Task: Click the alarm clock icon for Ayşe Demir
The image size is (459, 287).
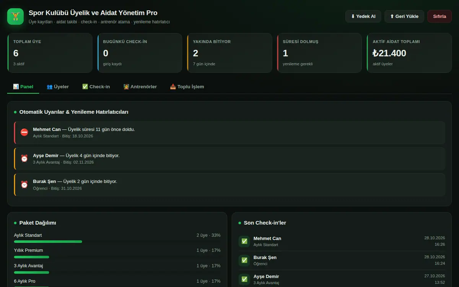Action: pyautogui.click(x=24, y=158)
